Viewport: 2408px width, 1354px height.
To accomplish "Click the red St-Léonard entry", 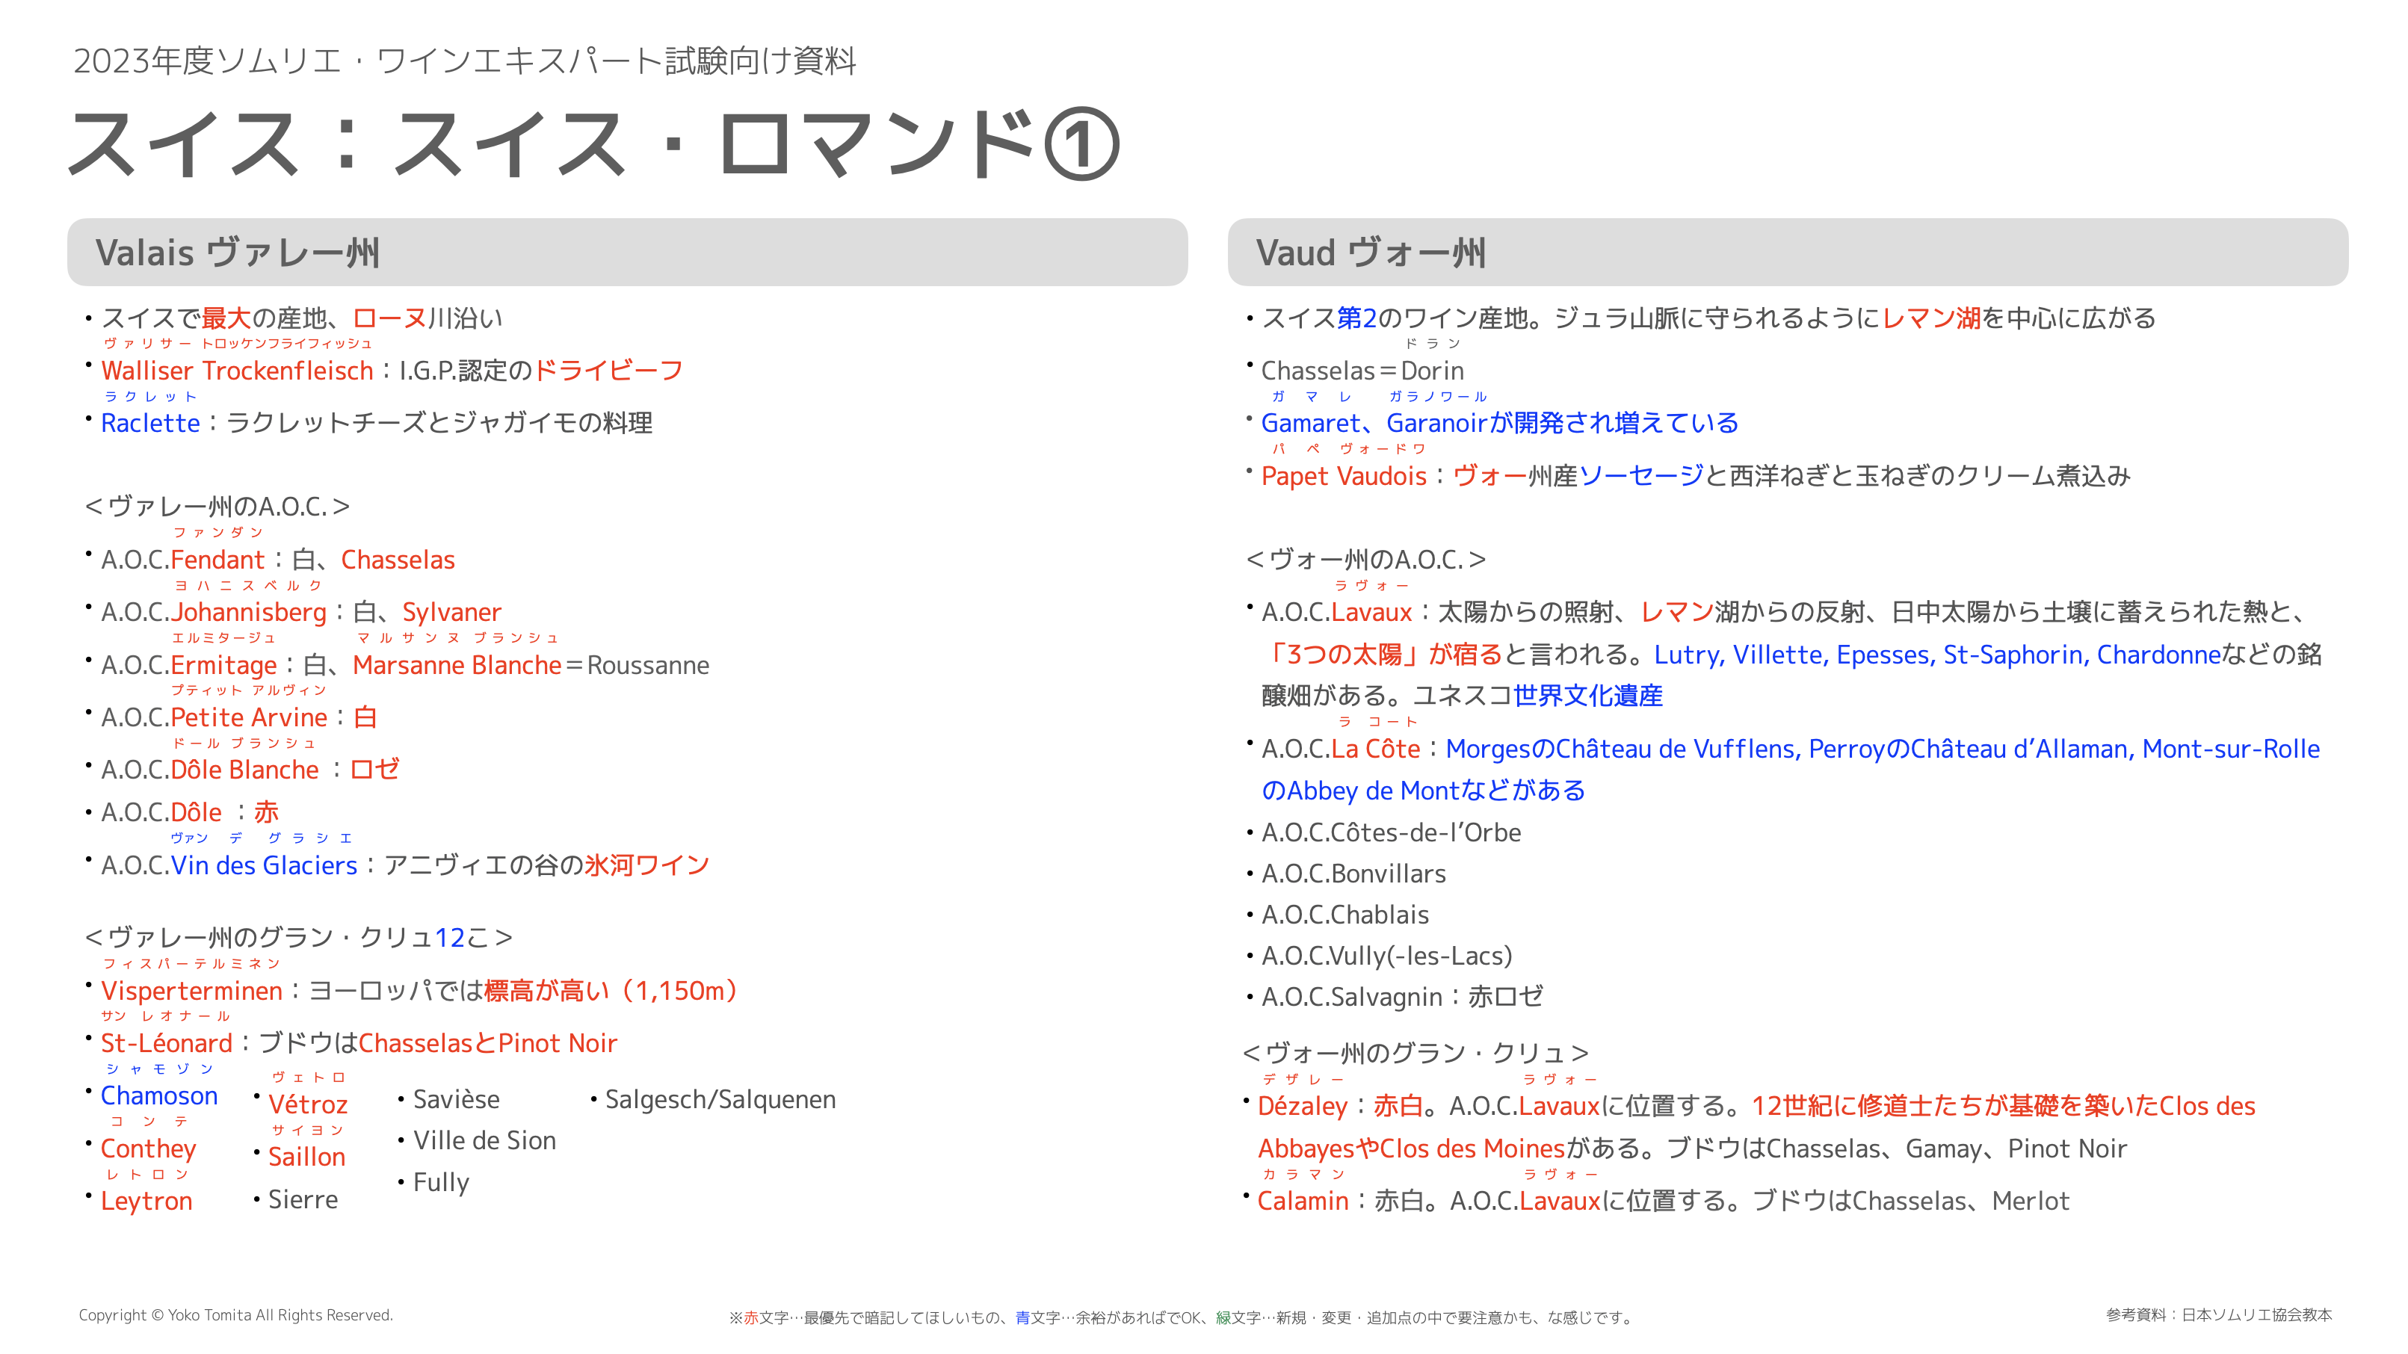I will coord(167,1043).
